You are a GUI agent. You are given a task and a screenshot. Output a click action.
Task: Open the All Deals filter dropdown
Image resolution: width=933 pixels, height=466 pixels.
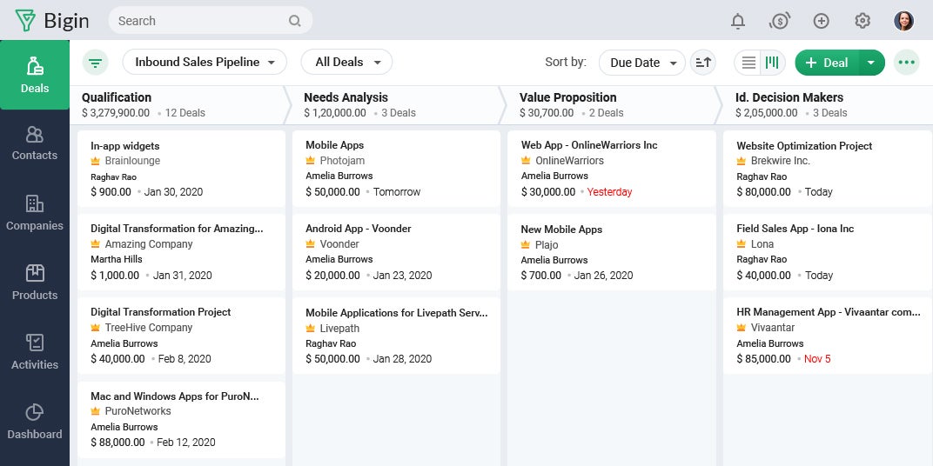click(x=346, y=63)
